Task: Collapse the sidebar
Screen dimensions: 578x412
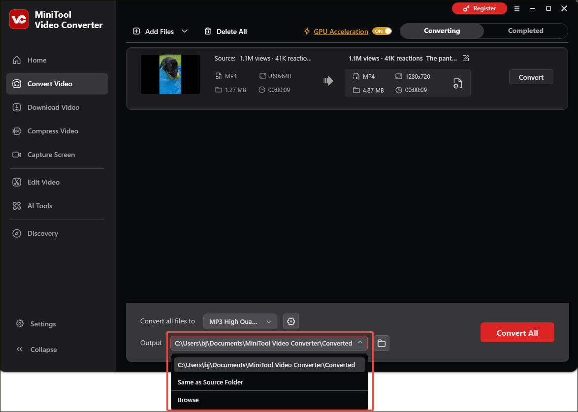Action: click(36, 349)
